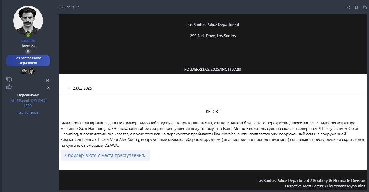This screenshot has height=192, width=369.
Task: Click the REPORT heading text
Action: click(213, 111)
